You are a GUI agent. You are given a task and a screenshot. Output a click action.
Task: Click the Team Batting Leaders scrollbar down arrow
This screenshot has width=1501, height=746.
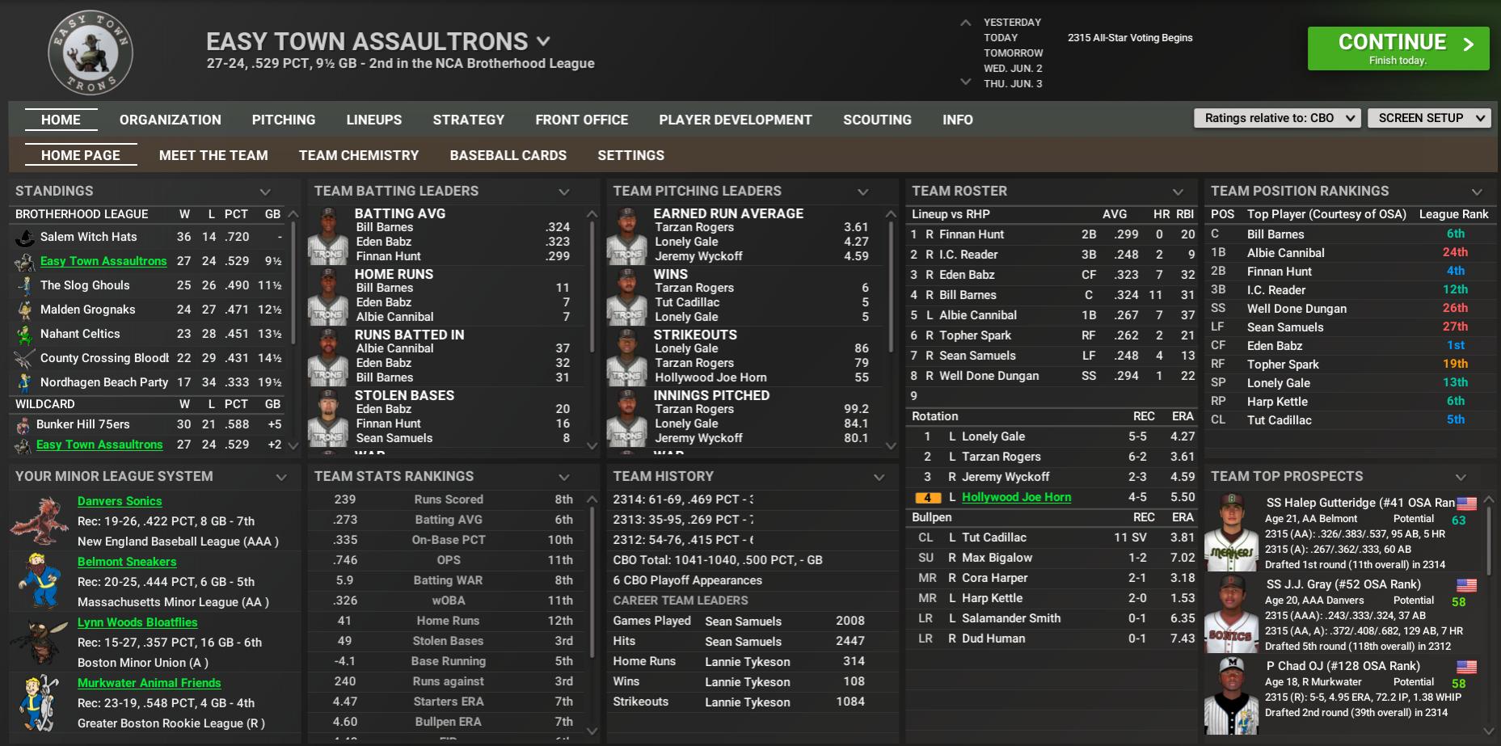pyautogui.click(x=592, y=445)
